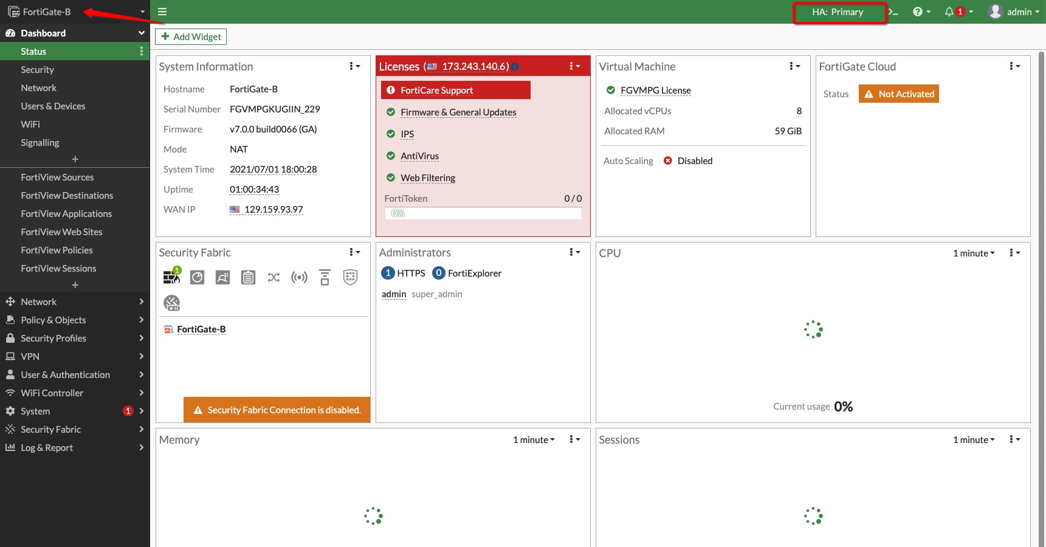The width and height of the screenshot is (1046, 547).
Task: Expand the VPN menu
Action: [75, 357]
